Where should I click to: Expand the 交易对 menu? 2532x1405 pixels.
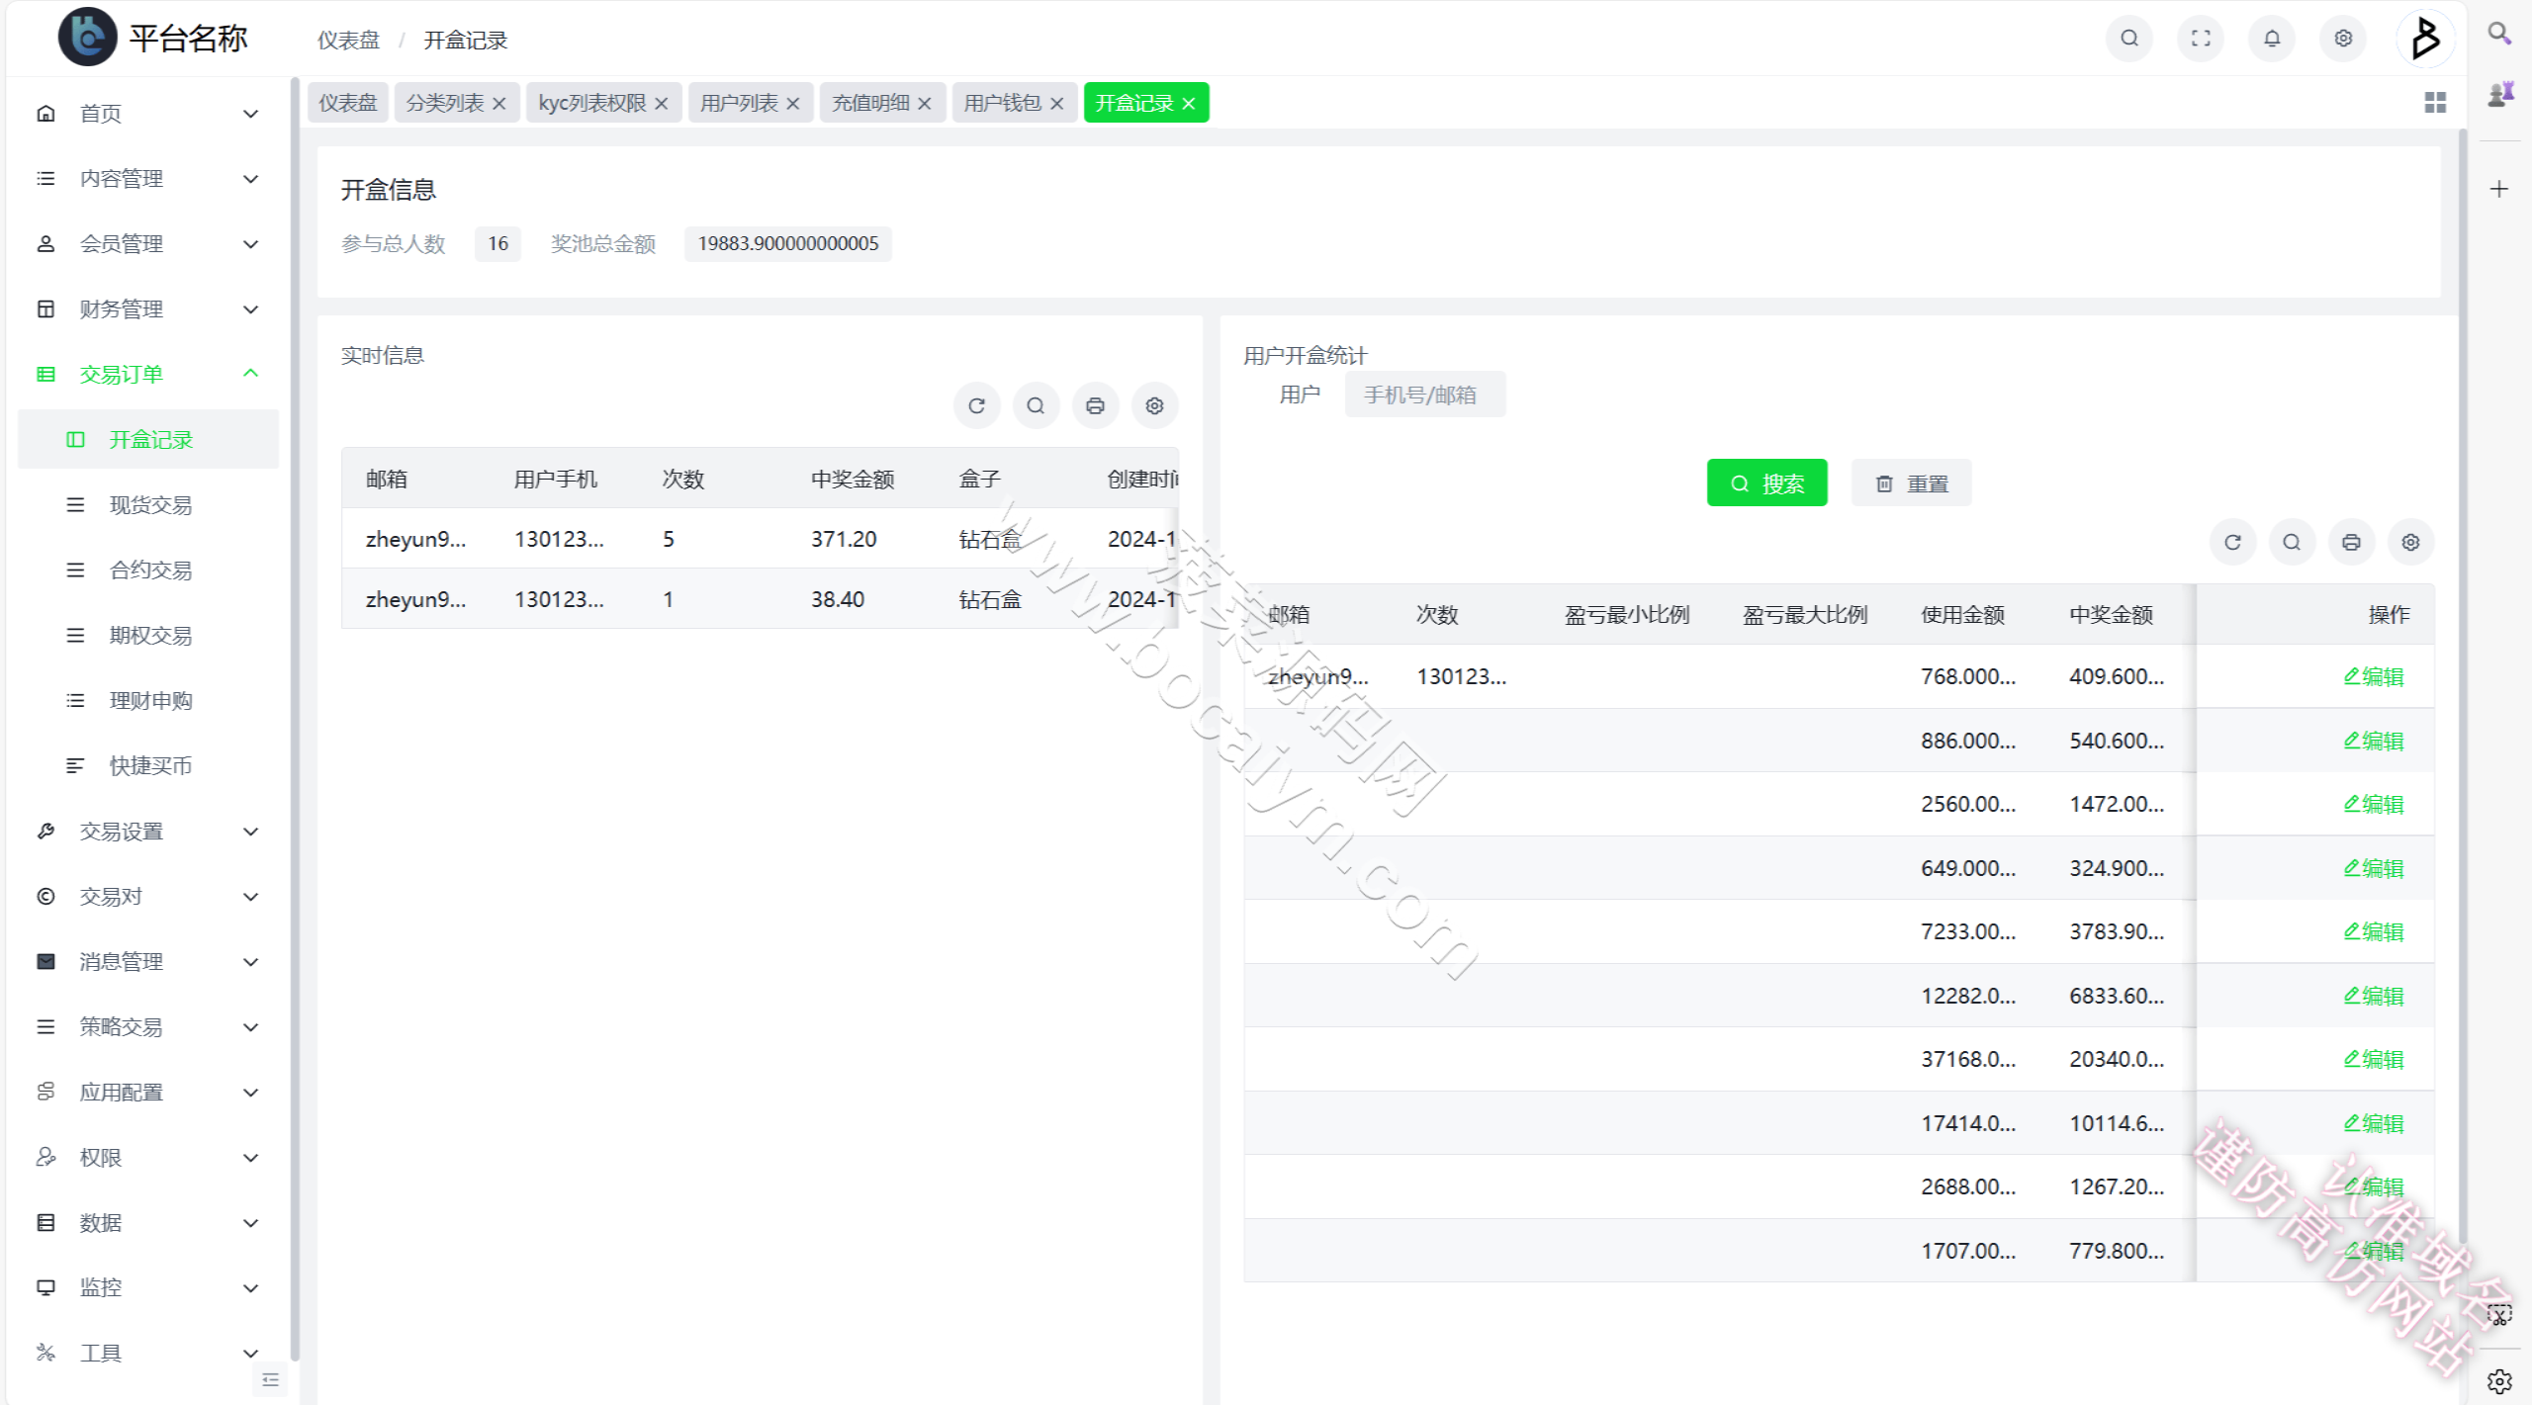click(x=148, y=897)
